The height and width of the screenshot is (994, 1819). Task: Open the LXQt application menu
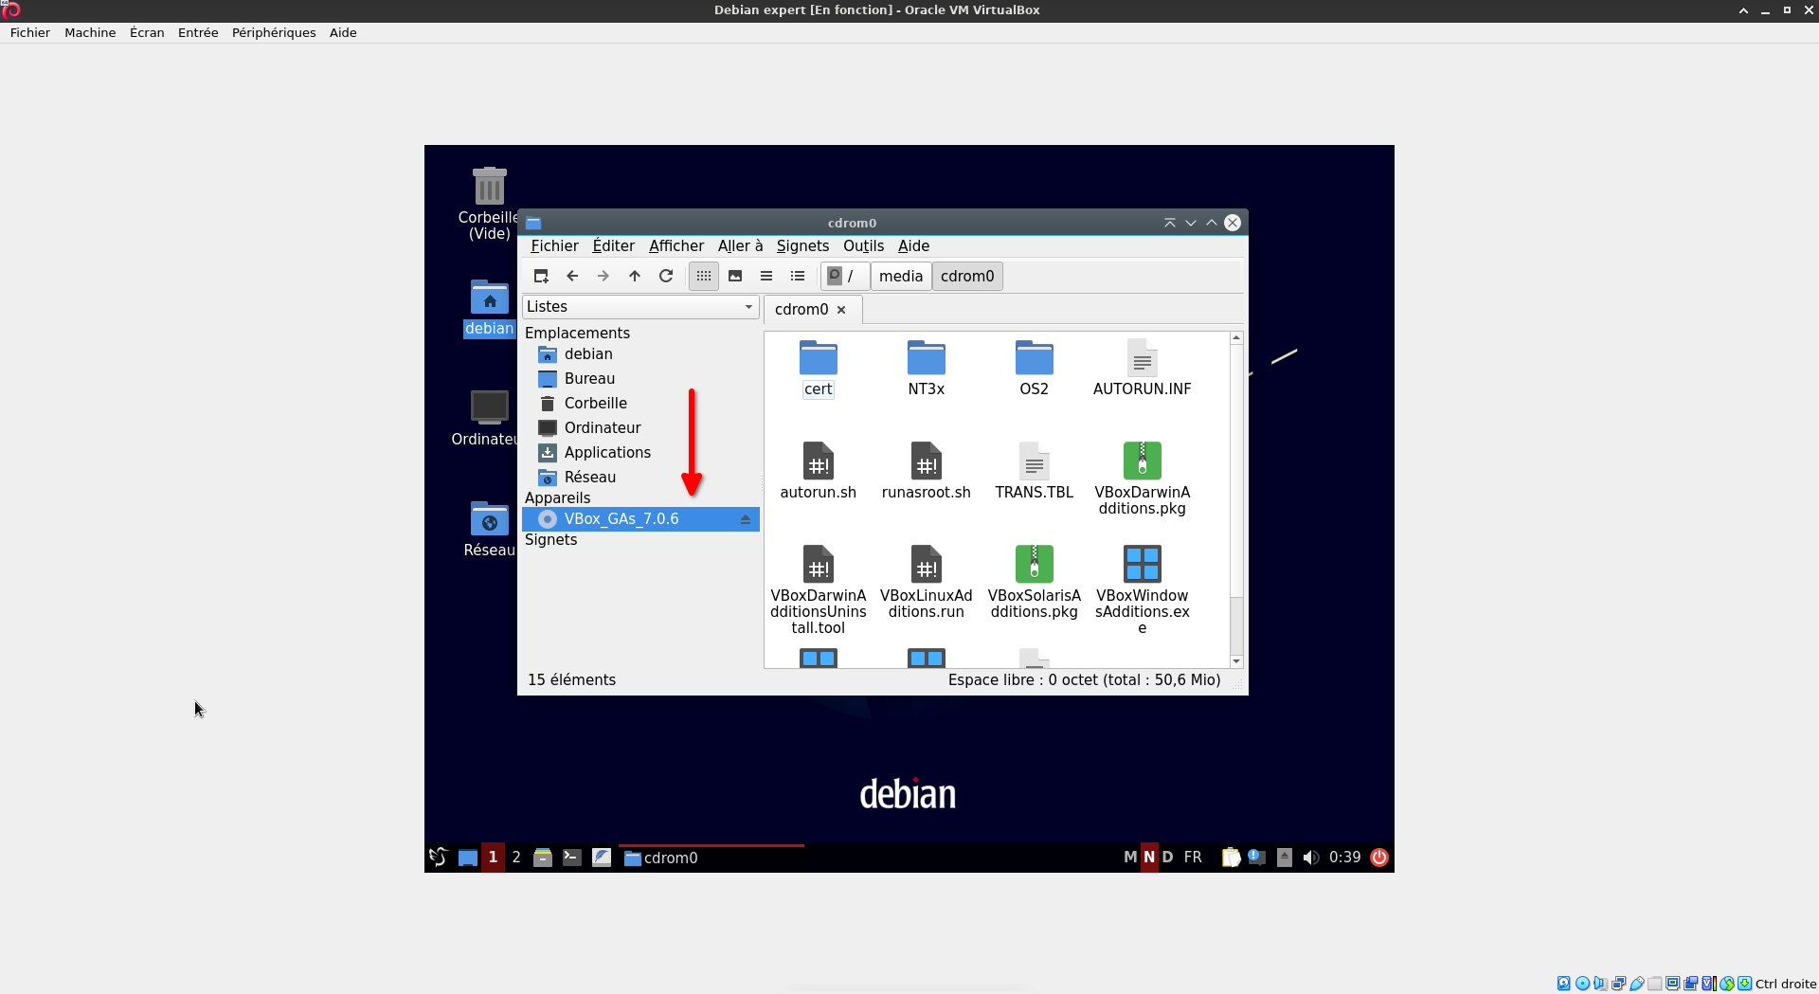point(439,858)
